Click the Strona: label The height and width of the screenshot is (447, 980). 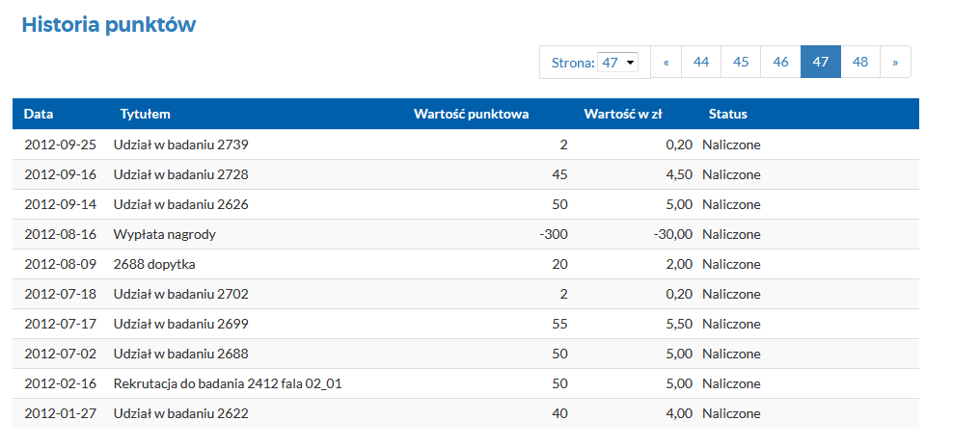click(573, 63)
